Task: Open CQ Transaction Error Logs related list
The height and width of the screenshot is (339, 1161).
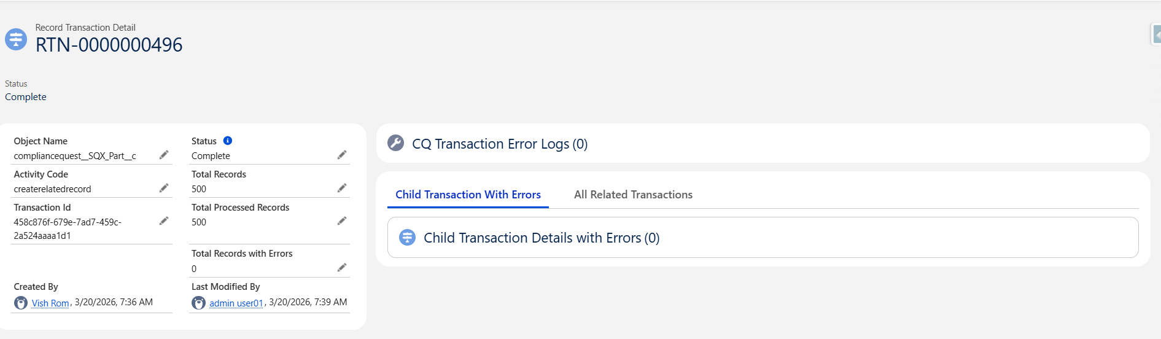Action: [x=500, y=144]
